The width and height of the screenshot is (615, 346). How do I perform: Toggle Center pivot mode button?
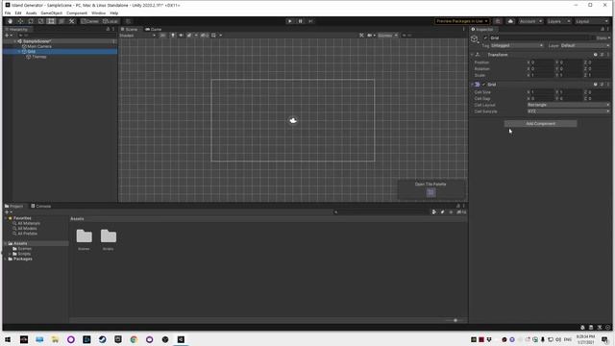[x=89, y=21]
